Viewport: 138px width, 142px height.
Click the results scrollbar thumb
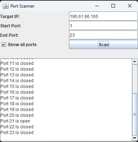click(x=135, y=114)
